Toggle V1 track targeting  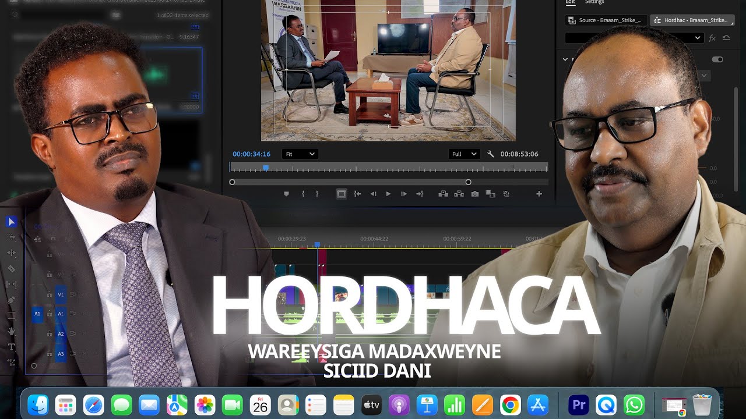pos(61,294)
